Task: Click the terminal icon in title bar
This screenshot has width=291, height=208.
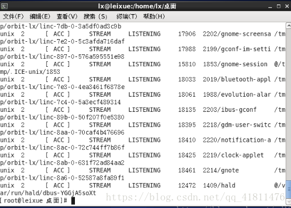Action: click(x=4, y=6)
